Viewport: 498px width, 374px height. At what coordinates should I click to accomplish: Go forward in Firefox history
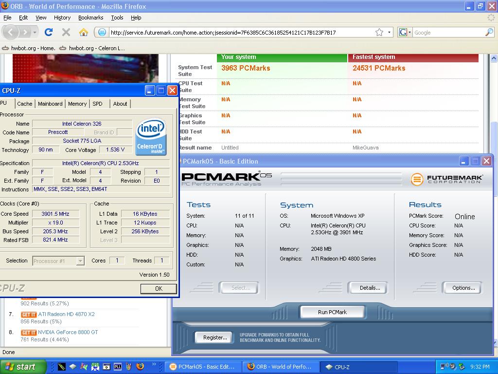(x=25, y=32)
